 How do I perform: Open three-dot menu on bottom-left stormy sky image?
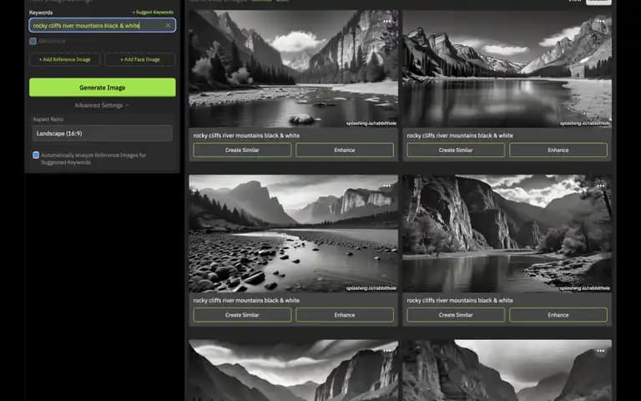[386, 351]
